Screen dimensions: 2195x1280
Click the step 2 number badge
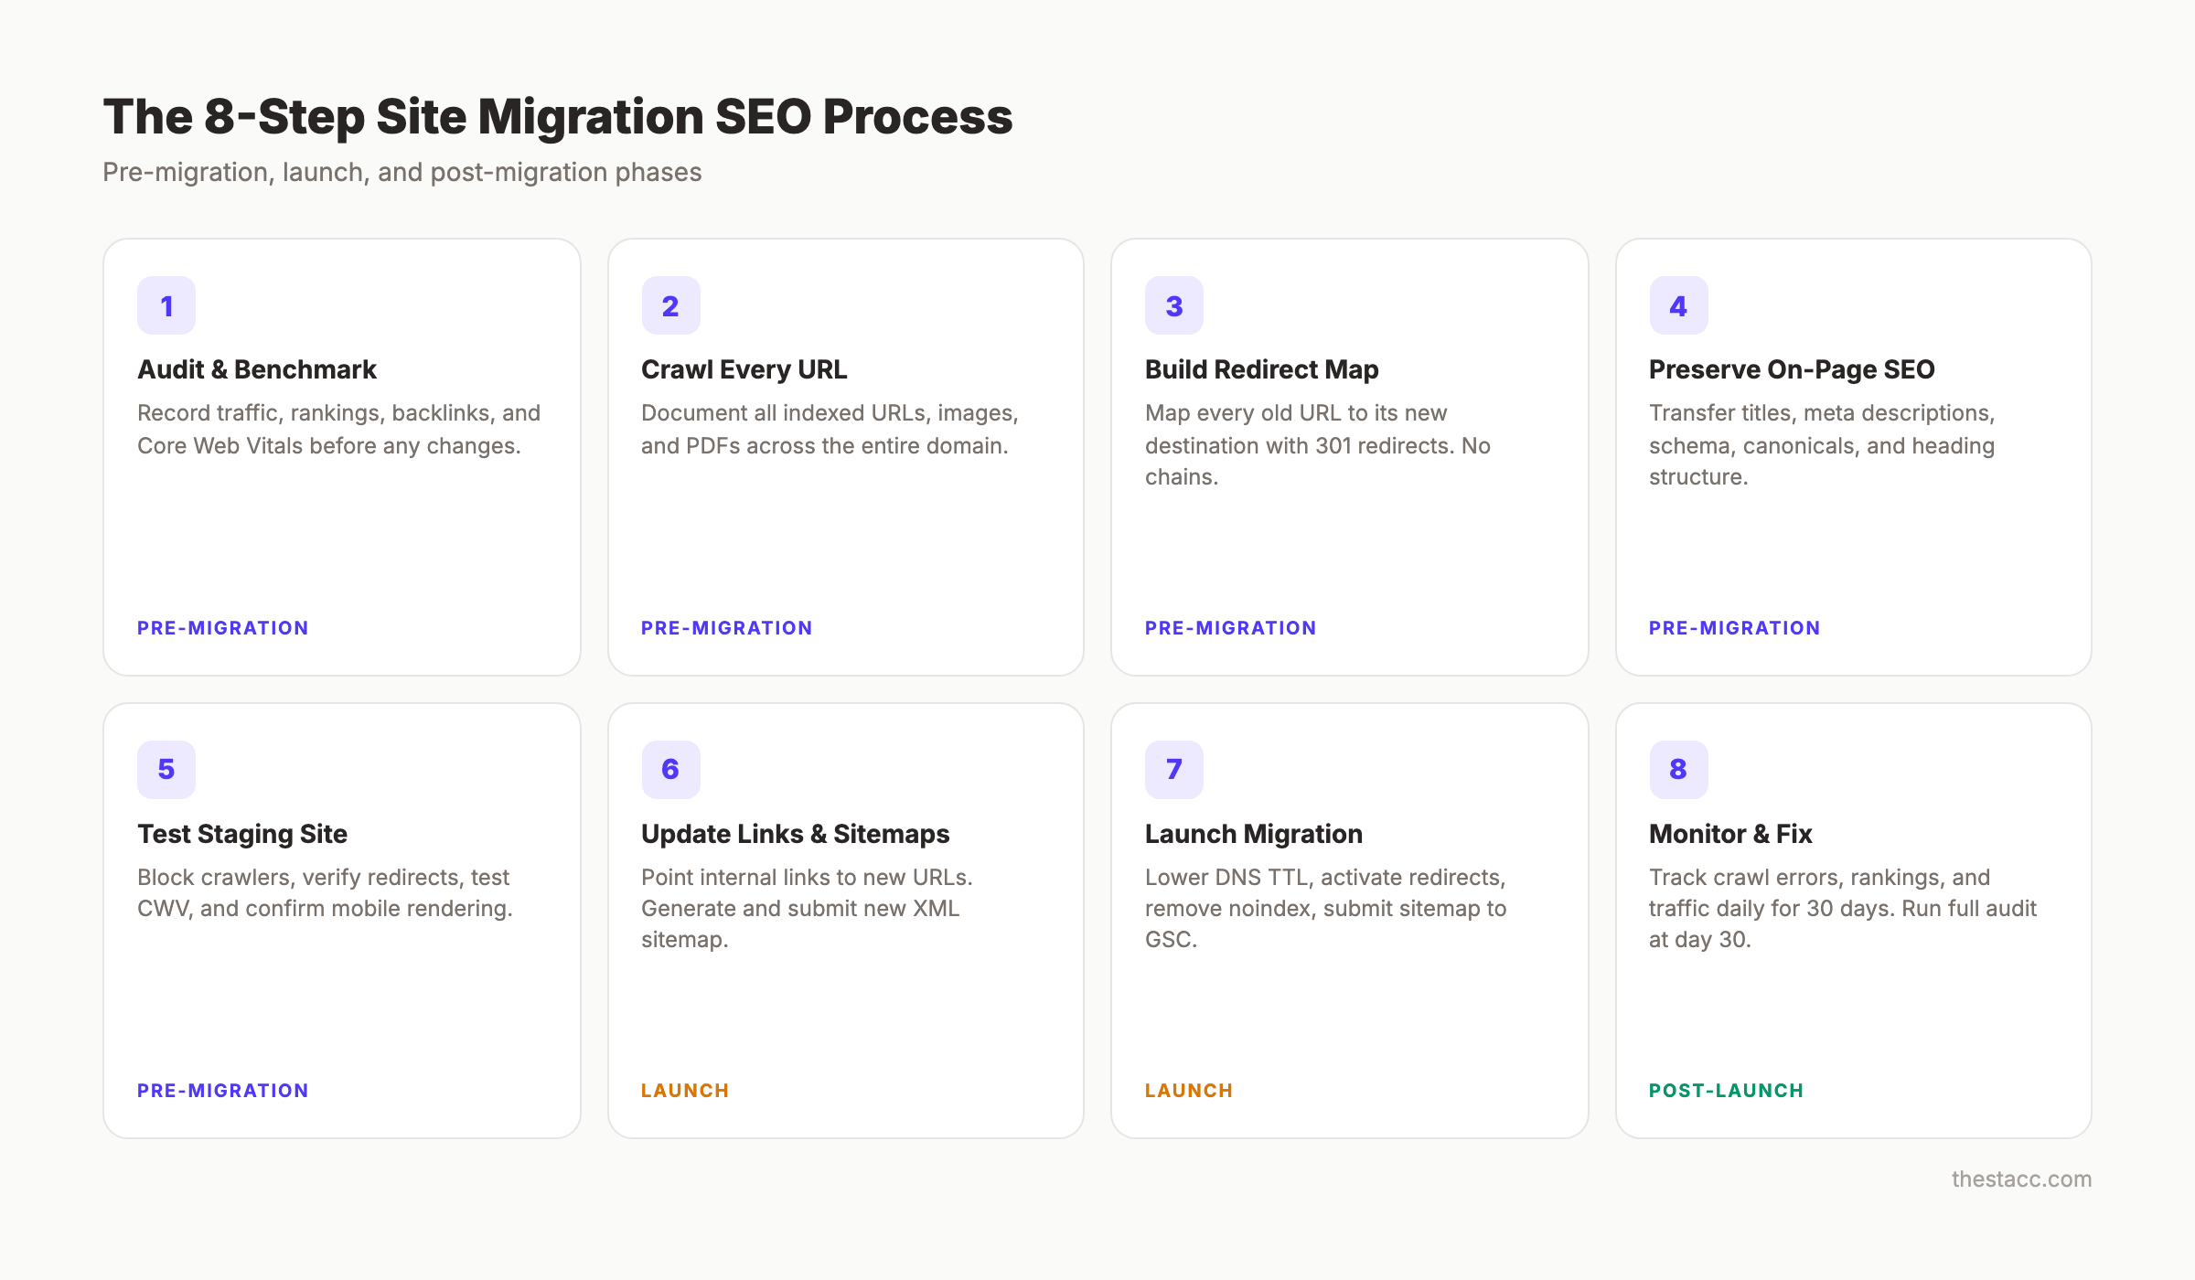(669, 305)
